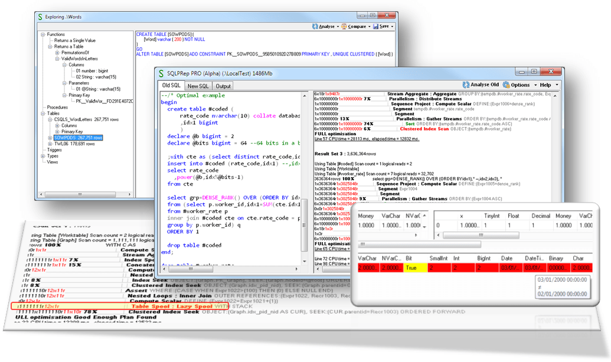611x362 pixels.
Task: Click the Save disk icon in Exploring window
Action: coord(375,27)
